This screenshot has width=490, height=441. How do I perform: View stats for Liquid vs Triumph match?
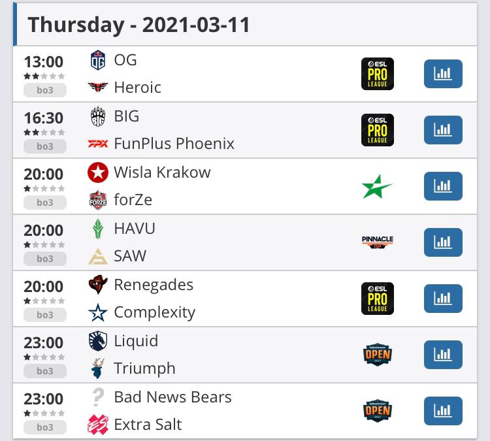coord(443,355)
